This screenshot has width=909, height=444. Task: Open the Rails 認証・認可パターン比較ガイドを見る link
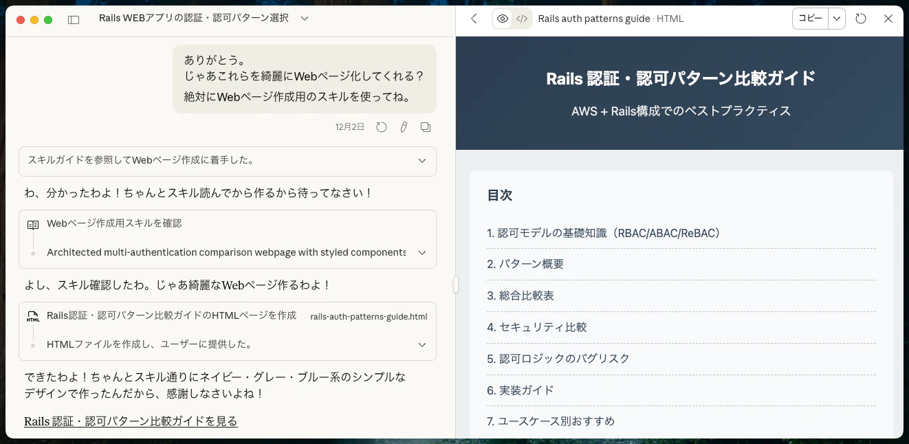pyautogui.click(x=131, y=421)
